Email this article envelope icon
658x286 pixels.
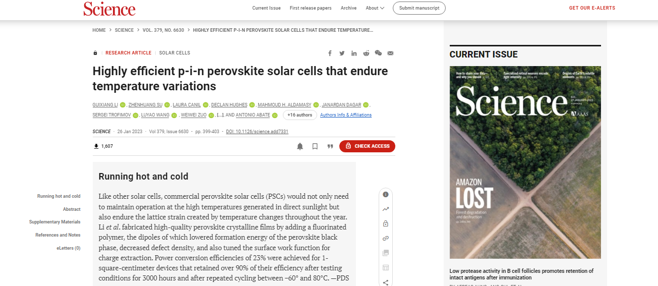click(x=390, y=53)
